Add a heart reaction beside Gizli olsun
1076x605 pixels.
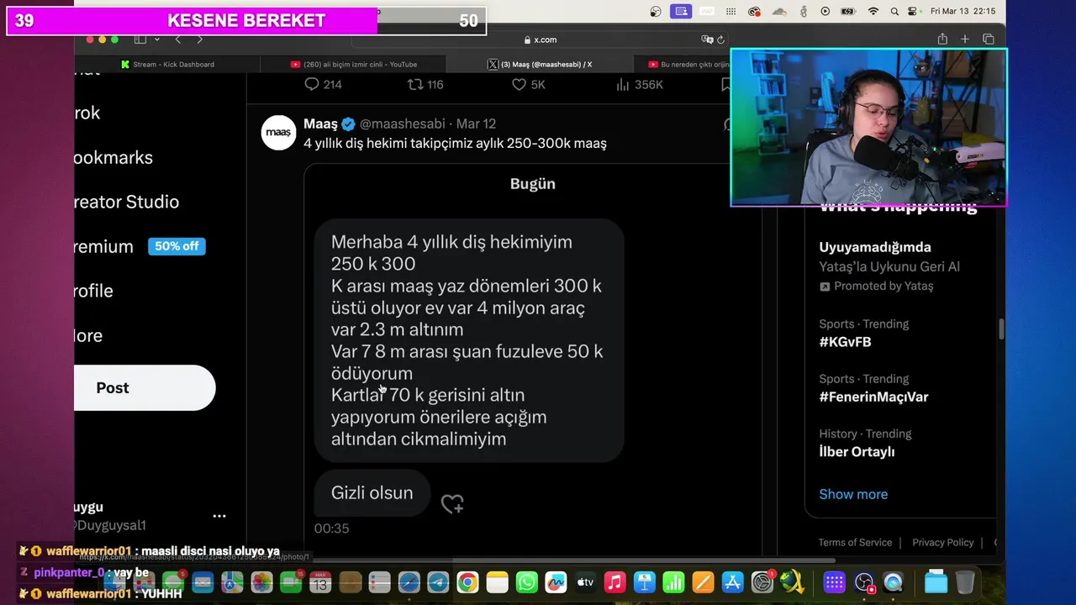452,503
